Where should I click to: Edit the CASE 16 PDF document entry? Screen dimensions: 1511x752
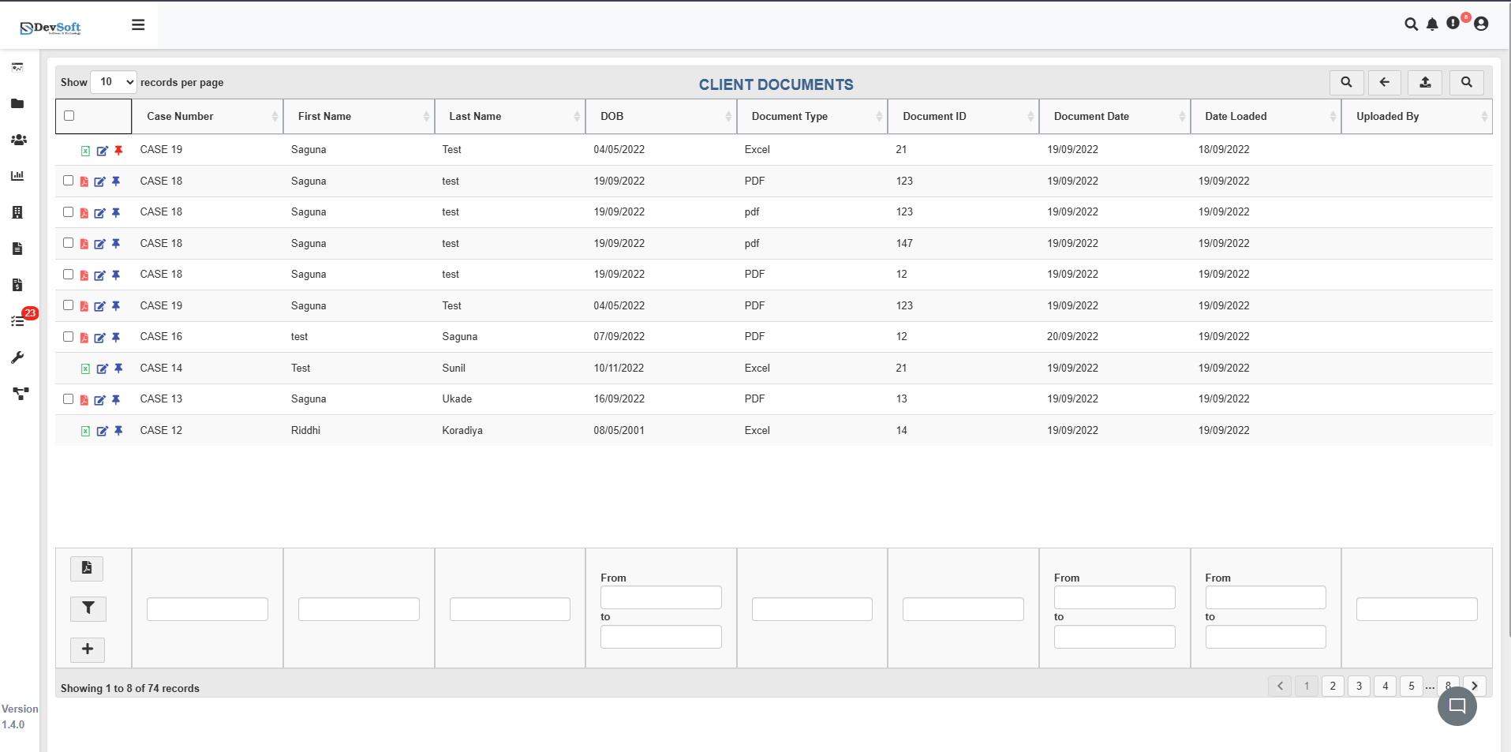(x=100, y=337)
